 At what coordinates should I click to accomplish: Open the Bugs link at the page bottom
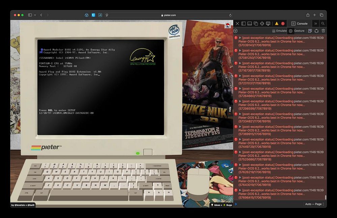(228, 205)
